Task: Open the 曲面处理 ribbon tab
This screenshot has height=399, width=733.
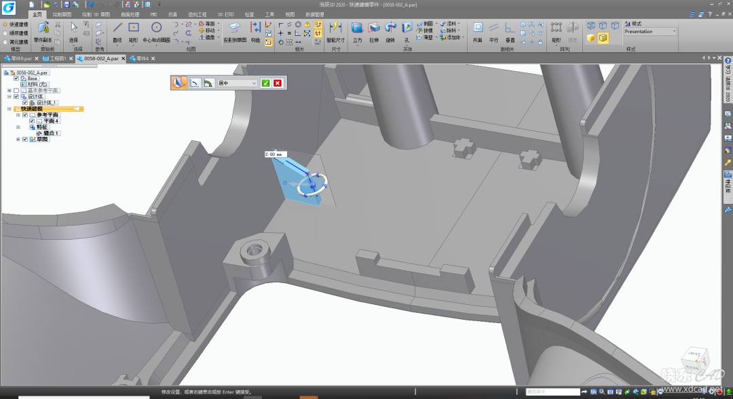Action: pos(130,14)
